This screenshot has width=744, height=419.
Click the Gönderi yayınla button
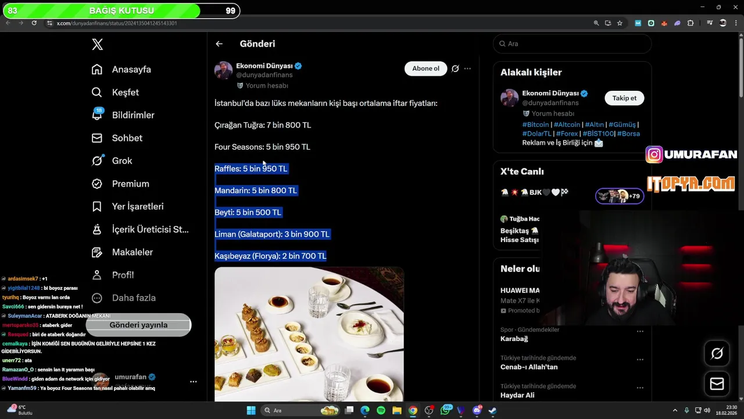coord(138,325)
